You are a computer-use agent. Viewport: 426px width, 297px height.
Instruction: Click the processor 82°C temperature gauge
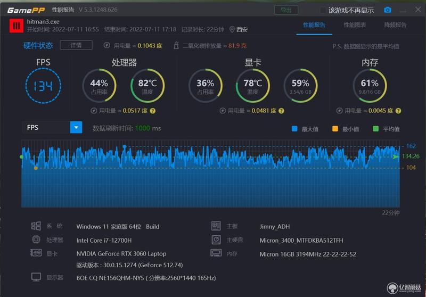click(x=148, y=86)
